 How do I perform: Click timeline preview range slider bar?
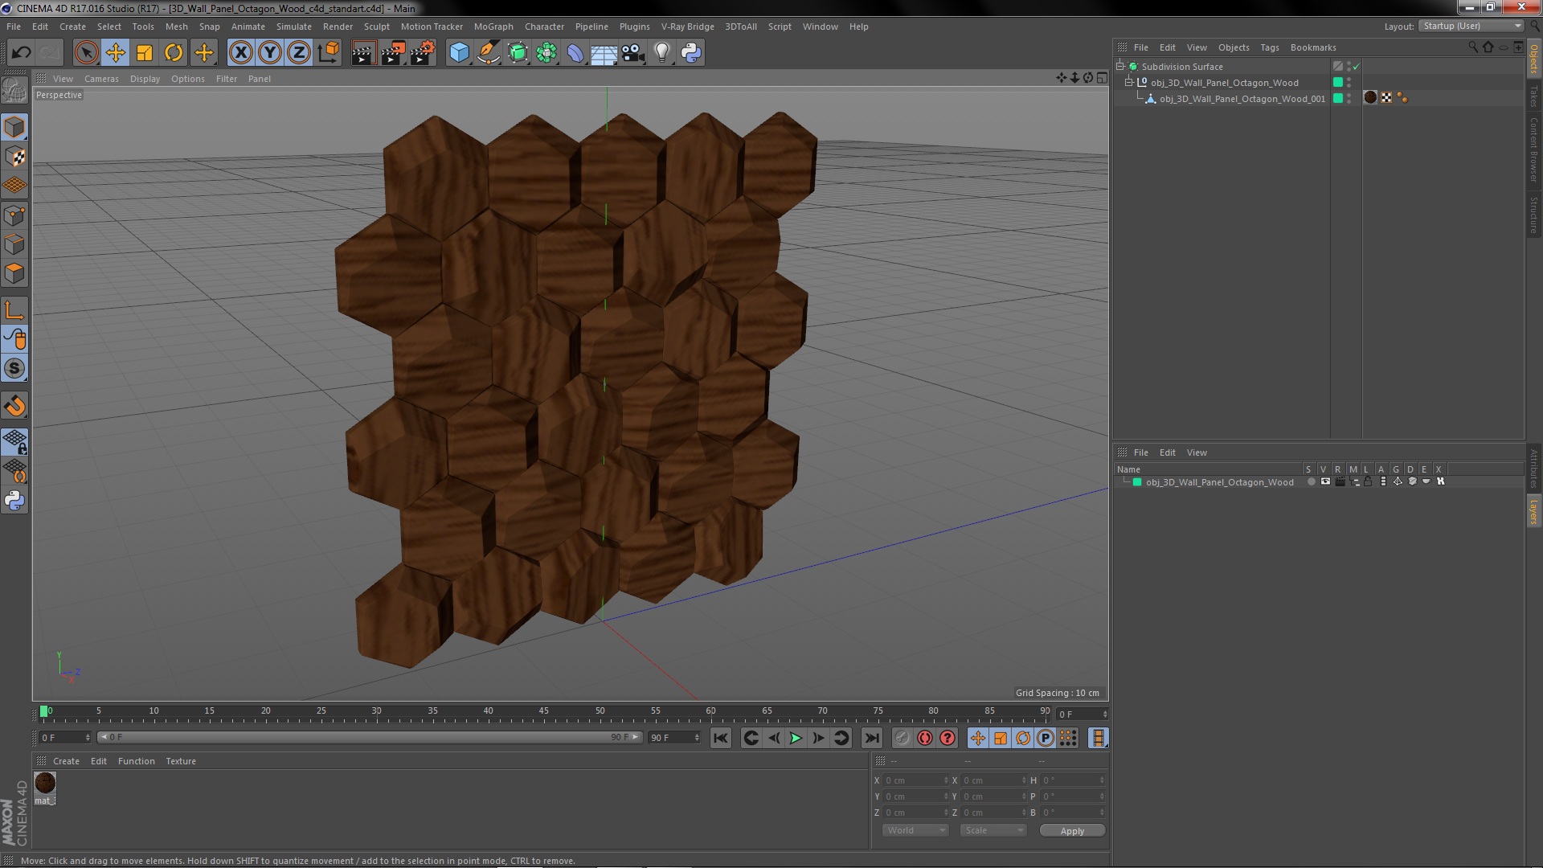pyautogui.click(x=370, y=737)
